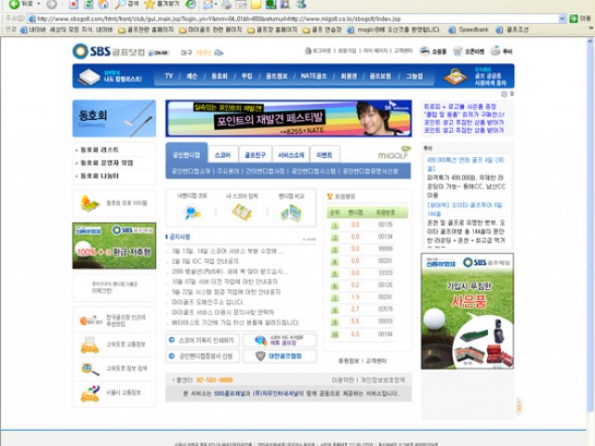
Task: Click the 내핸디캡 조회 magnifier icon
Action: pyautogui.click(x=192, y=213)
